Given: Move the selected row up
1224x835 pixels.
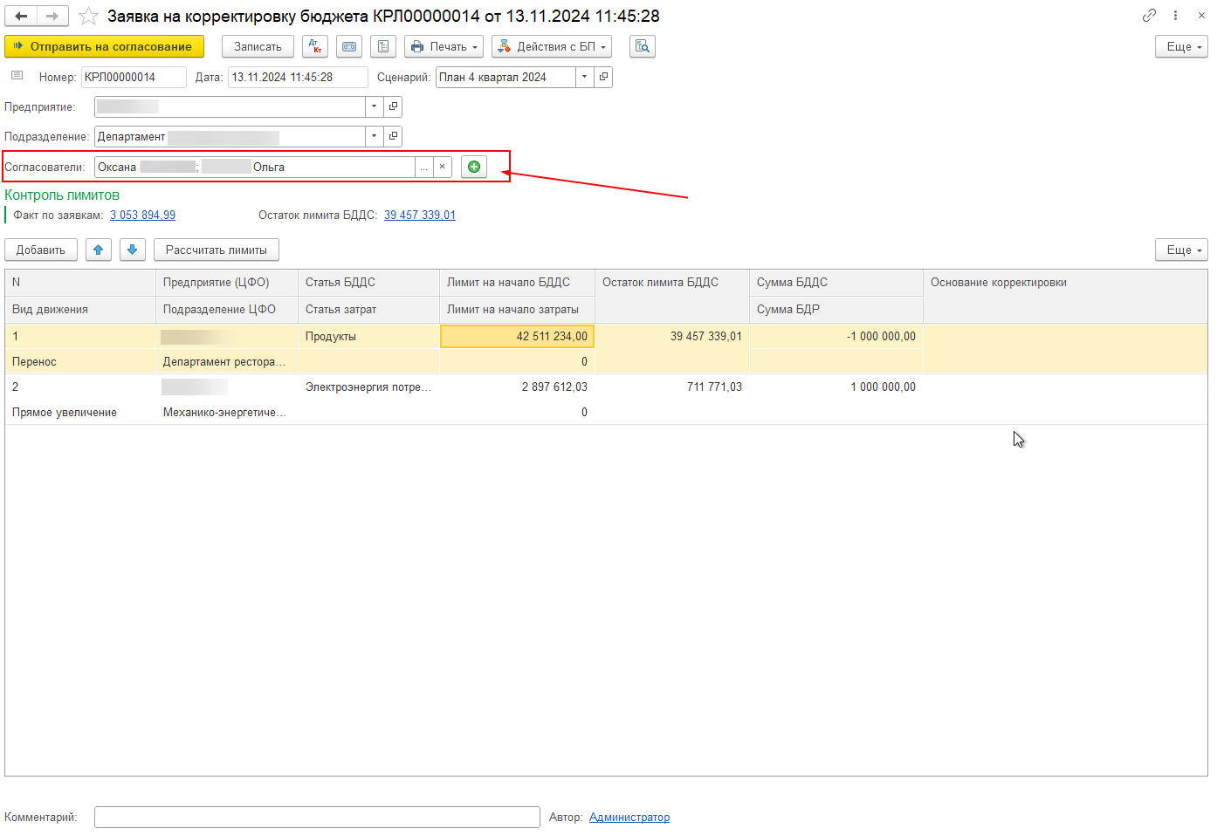Looking at the screenshot, I should point(99,250).
